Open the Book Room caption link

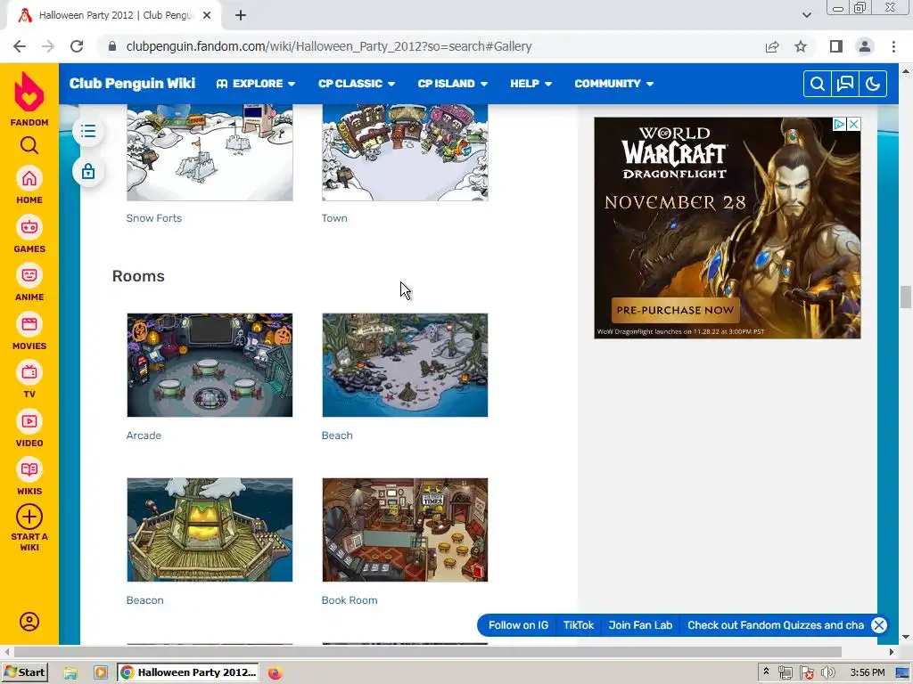click(350, 600)
